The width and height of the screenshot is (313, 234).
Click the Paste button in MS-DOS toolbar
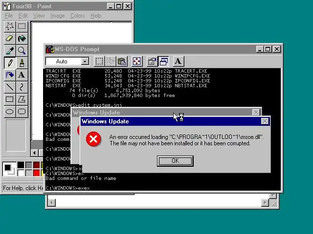point(122,61)
